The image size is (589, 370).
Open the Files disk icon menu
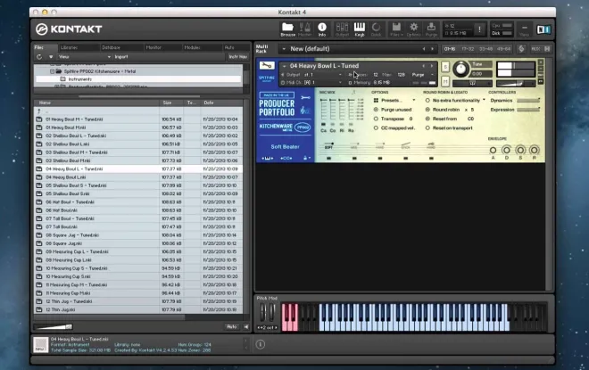coord(396,29)
